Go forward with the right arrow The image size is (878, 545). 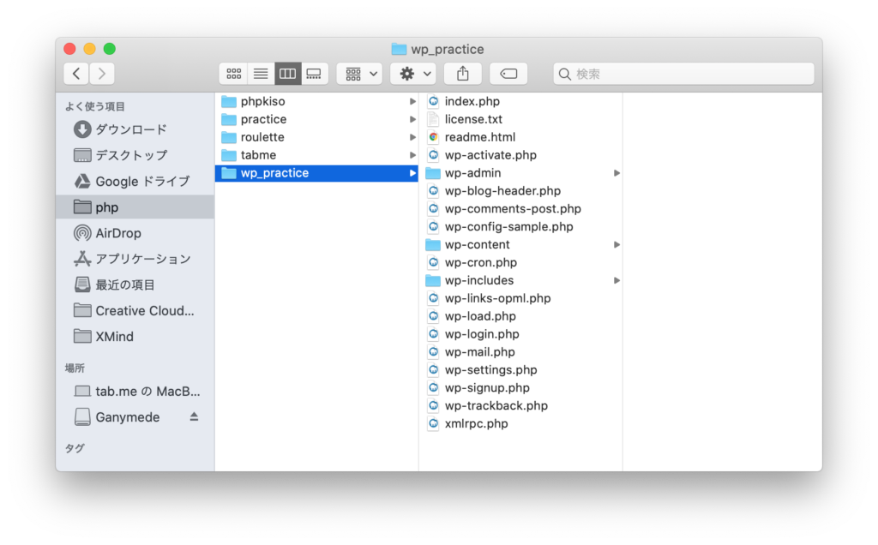(x=102, y=74)
